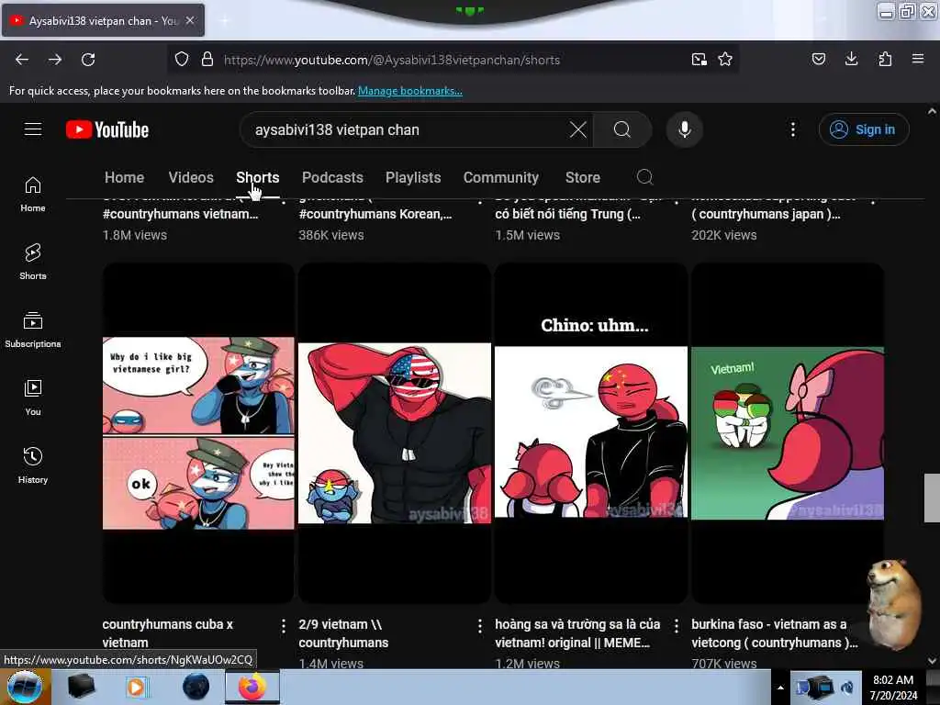This screenshot has height=705, width=940.
Task: Clear the search text with X icon
Action: pos(578,129)
